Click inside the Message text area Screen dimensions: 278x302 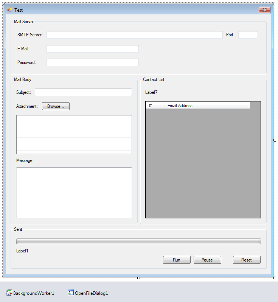coord(74,193)
